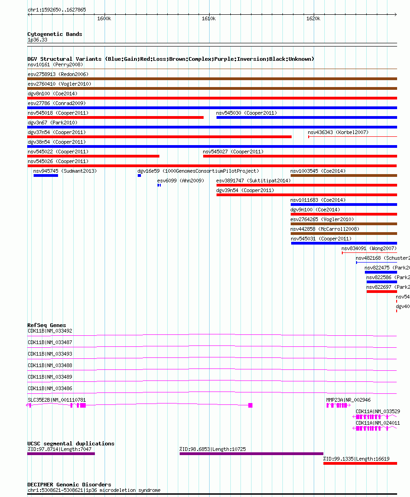Click the dgv16e59 1000 Genomes variant label
The width and height of the screenshot is (410, 497).
pyautogui.click(x=198, y=171)
